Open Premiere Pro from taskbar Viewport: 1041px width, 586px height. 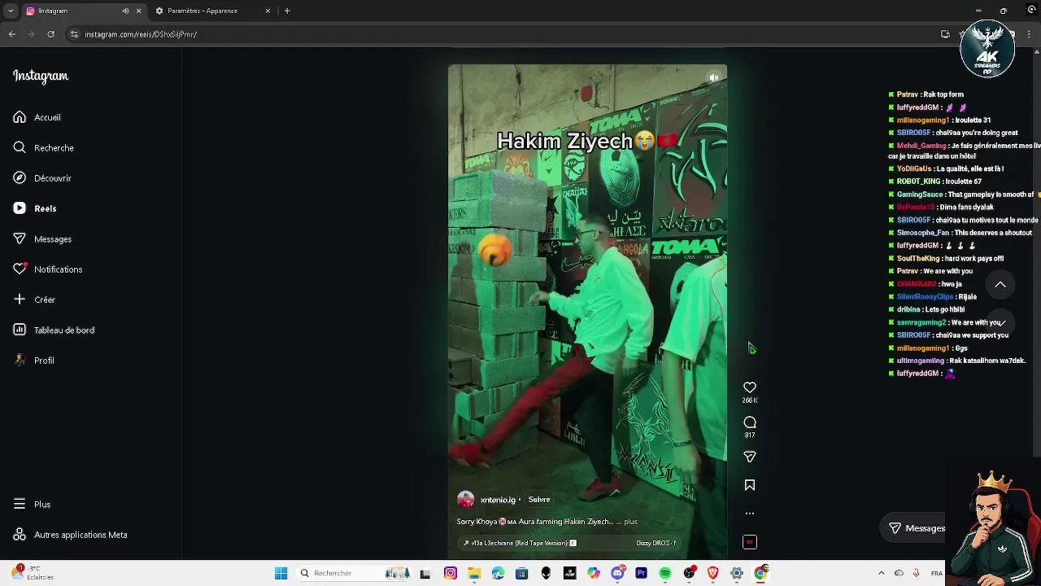point(641,573)
